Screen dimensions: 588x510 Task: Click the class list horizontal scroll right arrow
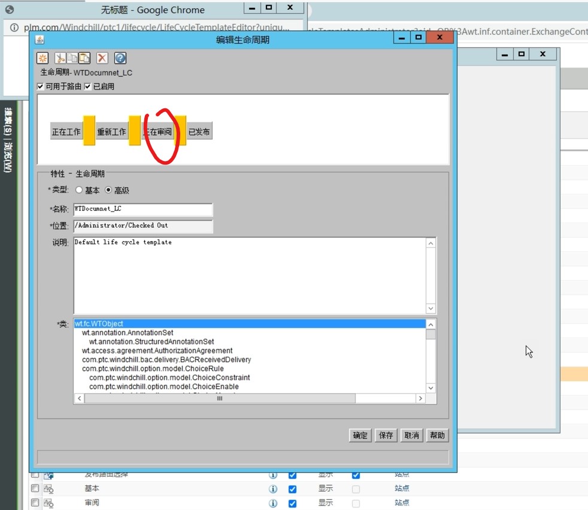click(420, 399)
